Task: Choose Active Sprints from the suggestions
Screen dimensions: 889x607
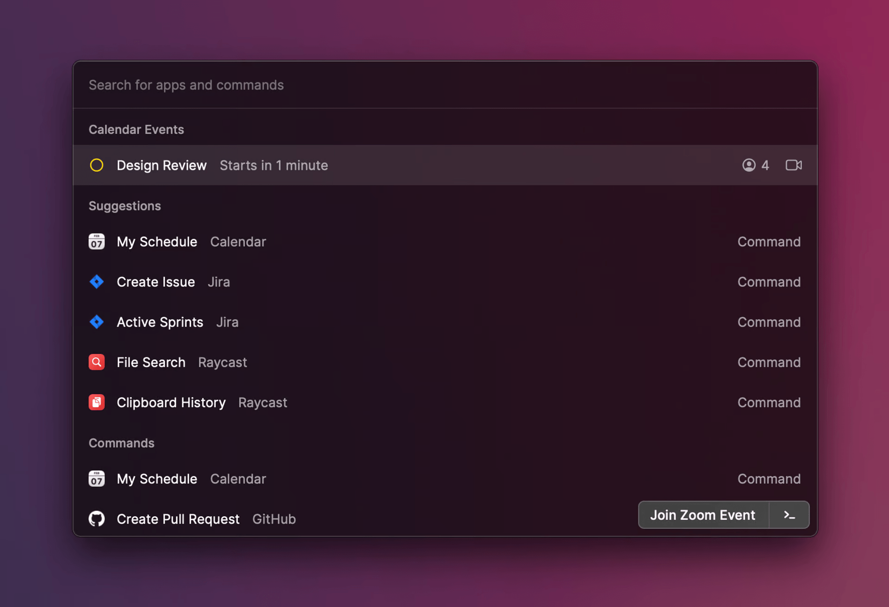Action: pos(445,322)
